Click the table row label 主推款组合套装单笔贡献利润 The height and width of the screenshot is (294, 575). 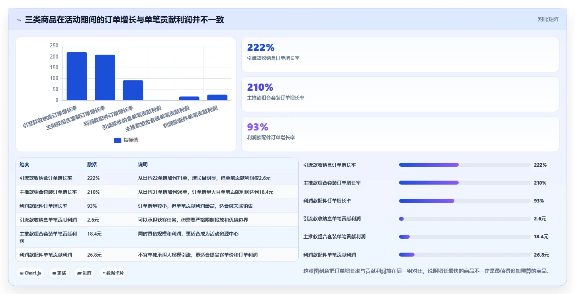coord(48,238)
